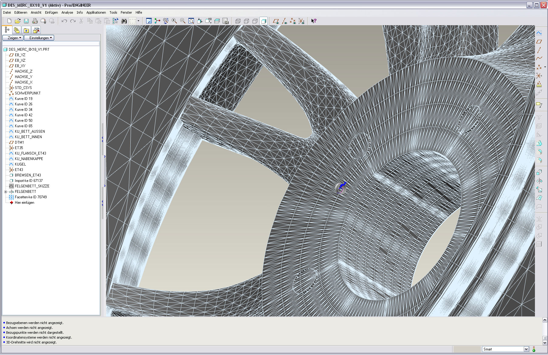Click the binoculars Find tool

tap(124, 21)
